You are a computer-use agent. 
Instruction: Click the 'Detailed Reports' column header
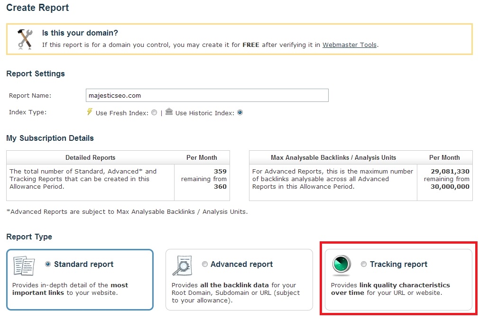tap(91, 157)
